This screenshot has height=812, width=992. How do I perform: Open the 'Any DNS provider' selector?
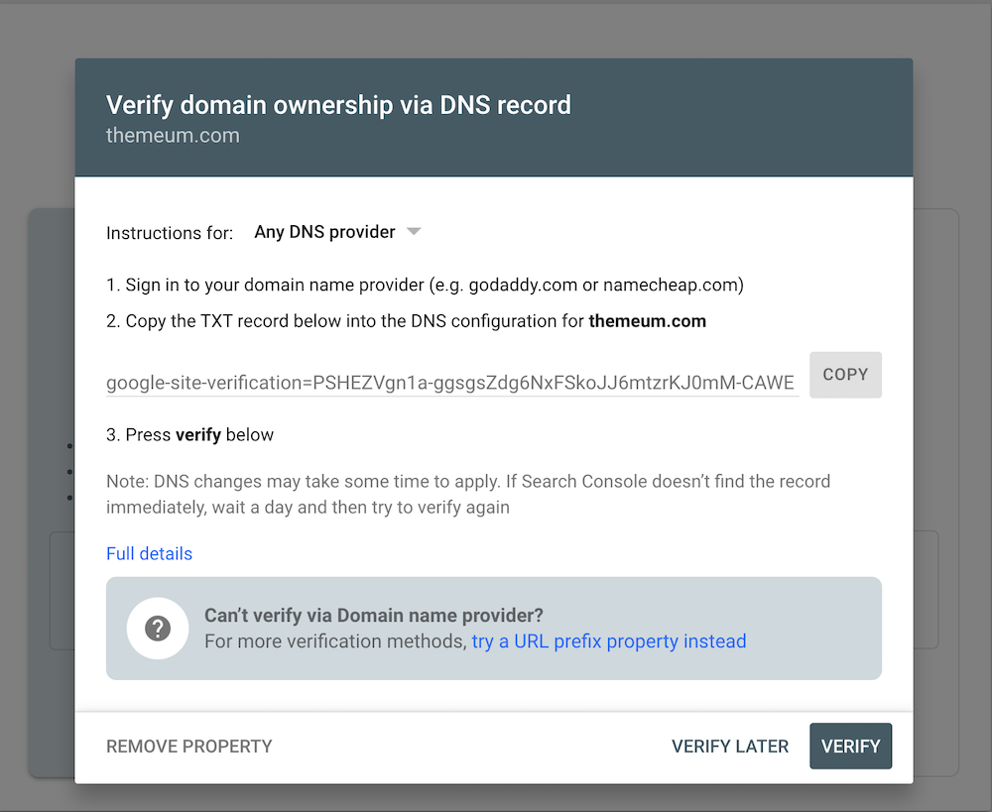pos(337,232)
